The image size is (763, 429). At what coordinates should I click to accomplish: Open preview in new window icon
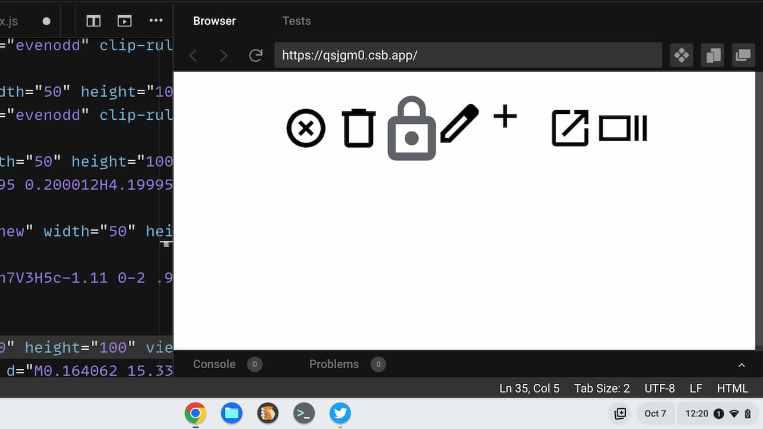743,55
